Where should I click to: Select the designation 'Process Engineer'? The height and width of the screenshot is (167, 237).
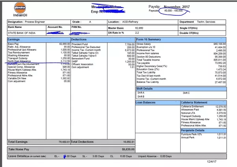(x=35, y=22)
